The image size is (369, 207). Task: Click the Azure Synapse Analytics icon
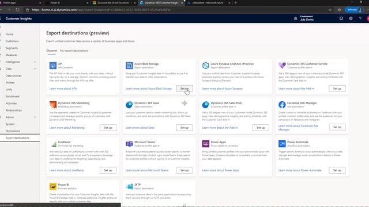point(205,66)
